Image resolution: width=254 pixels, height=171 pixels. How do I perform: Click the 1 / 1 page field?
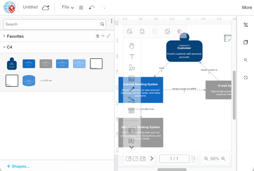point(174,159)
